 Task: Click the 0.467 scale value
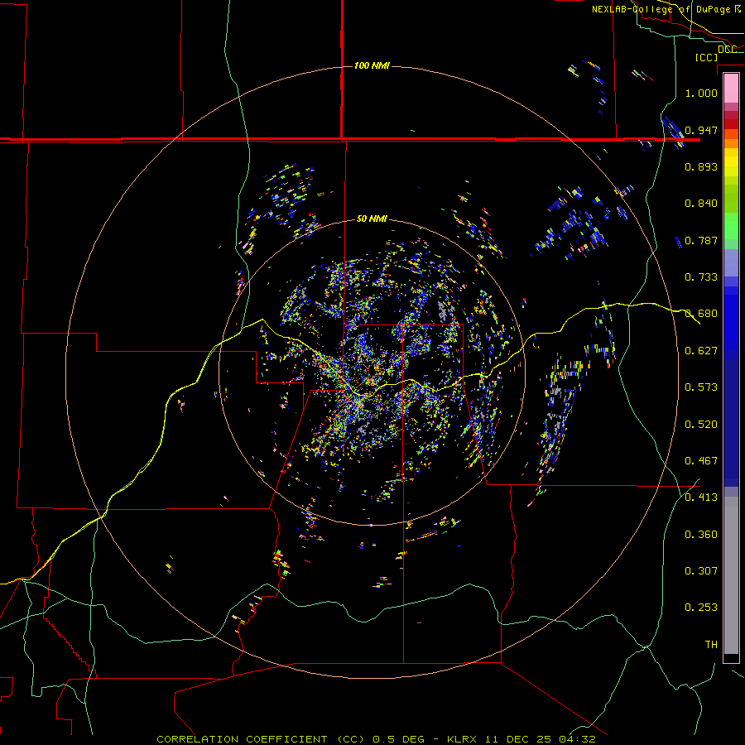701,461
